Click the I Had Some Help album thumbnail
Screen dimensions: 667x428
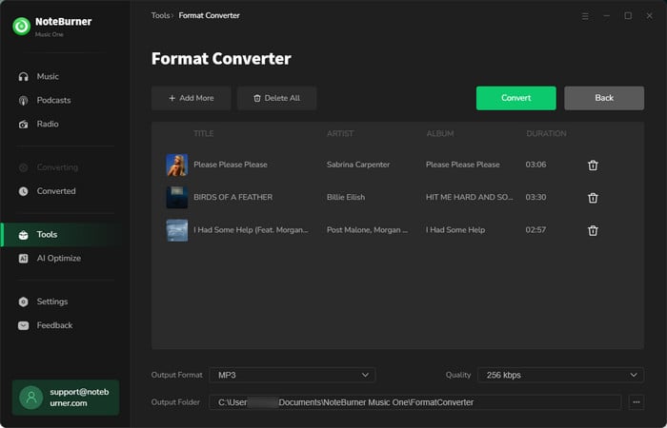coord(177,230)
